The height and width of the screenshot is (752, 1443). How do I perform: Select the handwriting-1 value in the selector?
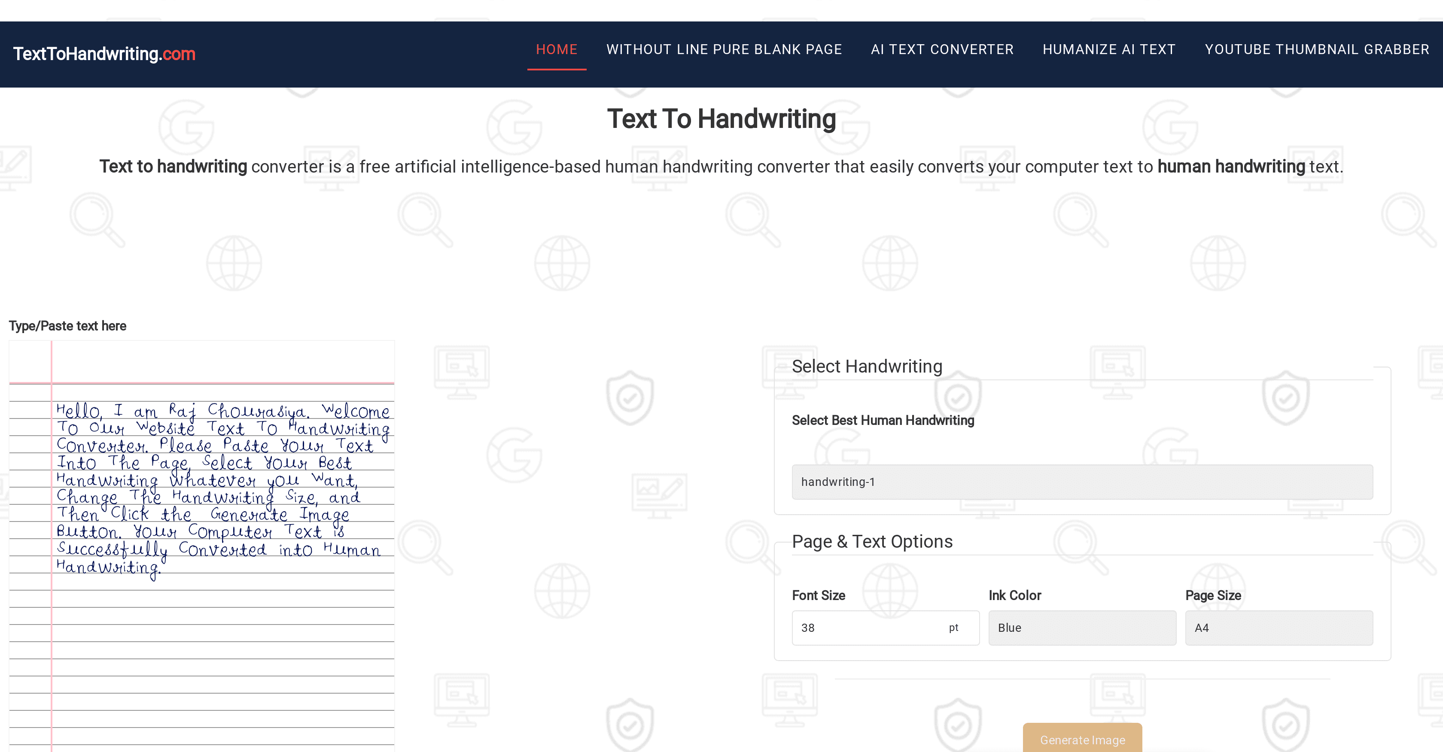click(837, 482)
